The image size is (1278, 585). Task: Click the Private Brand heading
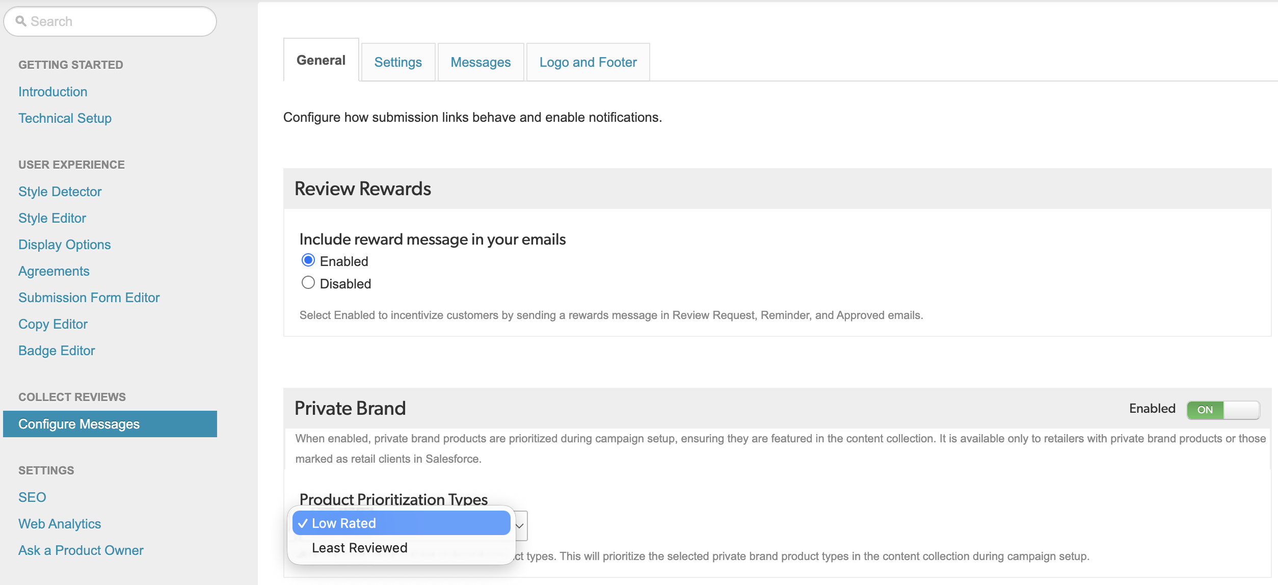[x=350, y=408]
